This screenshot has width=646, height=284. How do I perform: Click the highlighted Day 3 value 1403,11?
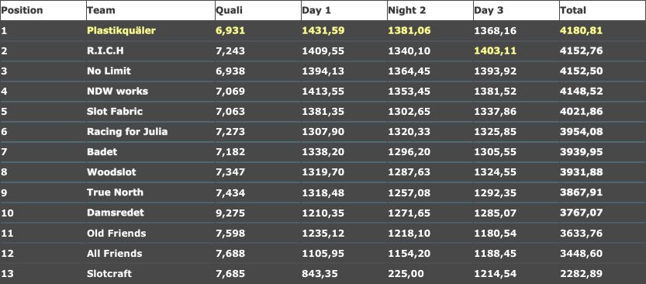tap(496, 51)
